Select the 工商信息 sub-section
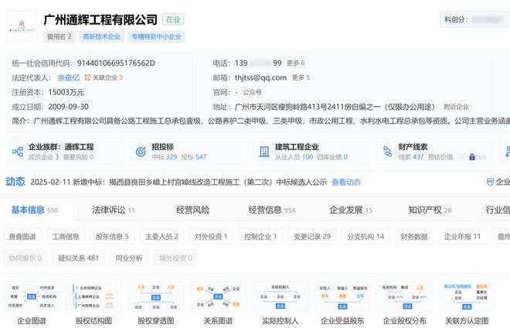 coord(66,236)
